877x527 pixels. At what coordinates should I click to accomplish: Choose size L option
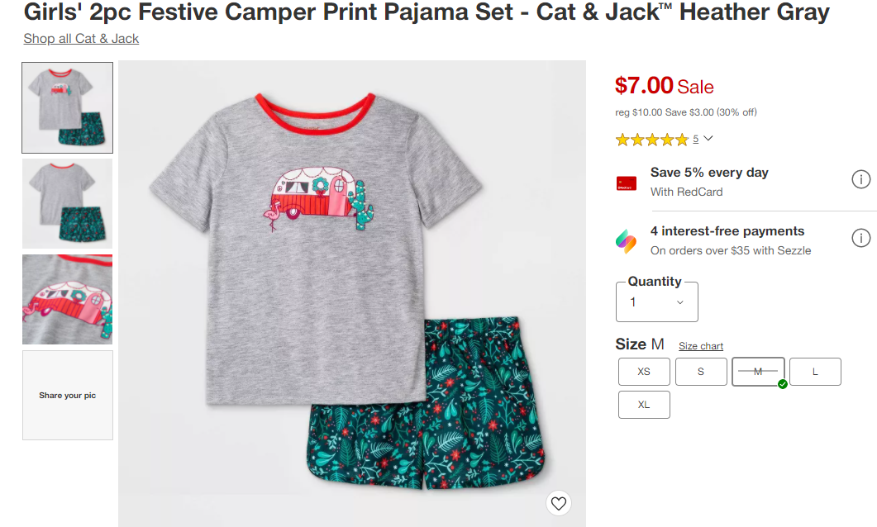[815, 372]
